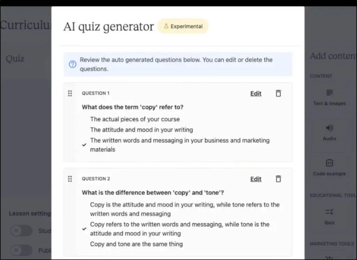The image size is (357, 260).
Task: Toggle the first Lesson settings switch on
Action: pyautogui.click(x=21, y=231)
